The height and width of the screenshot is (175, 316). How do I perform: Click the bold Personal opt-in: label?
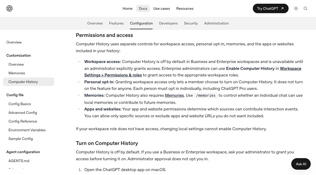(99, 82)
